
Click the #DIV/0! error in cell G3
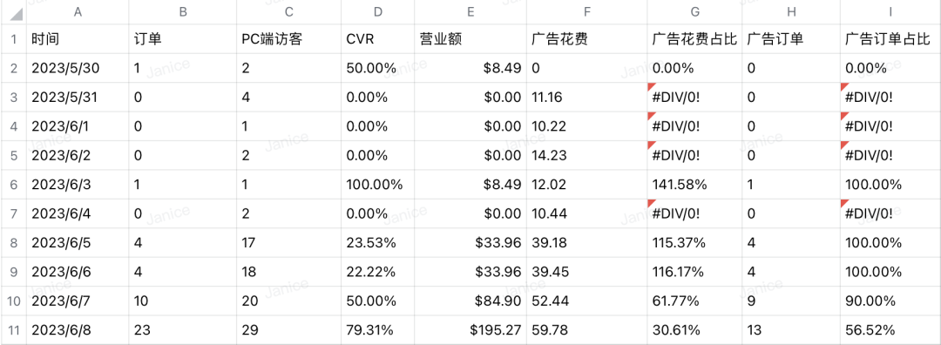pyautogui.click(x=694, y=98)
